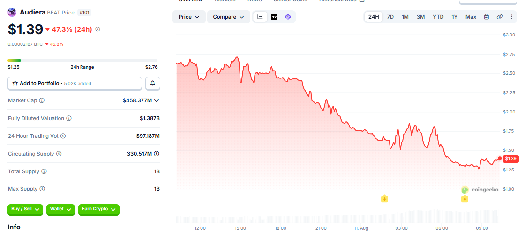Click info icon next to Circulating Supply label
Viewport: 525px width, 234px height.
click(59, 154)
